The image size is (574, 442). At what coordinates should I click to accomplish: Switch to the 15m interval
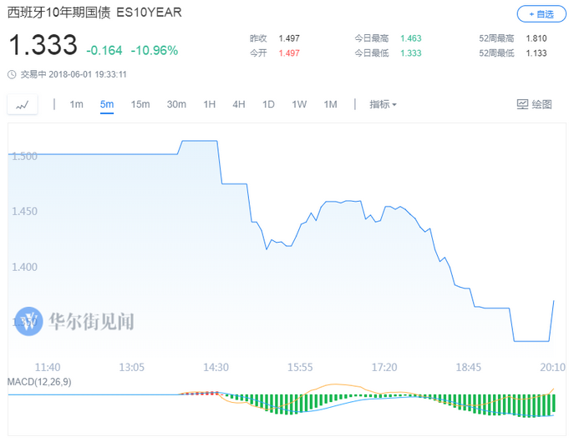pos(140,104)
